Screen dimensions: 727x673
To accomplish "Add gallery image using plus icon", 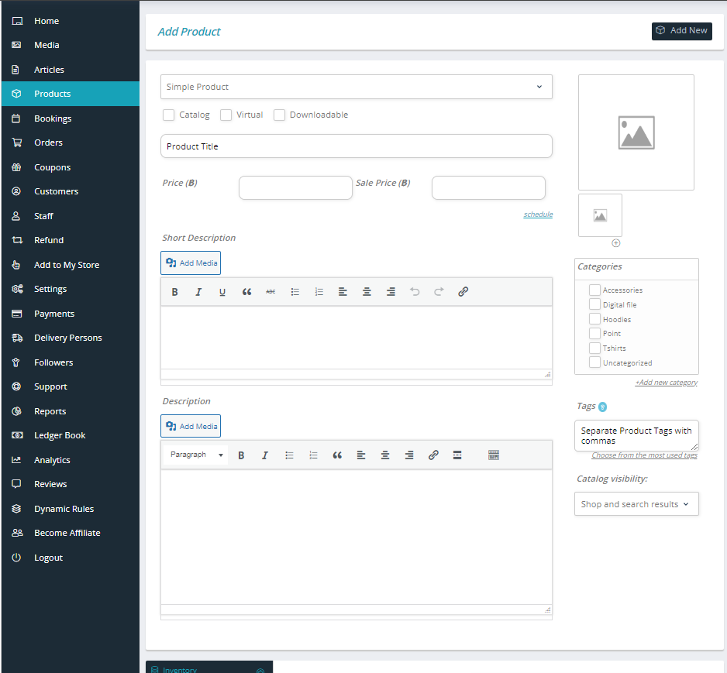I will [x=616, y=243].
